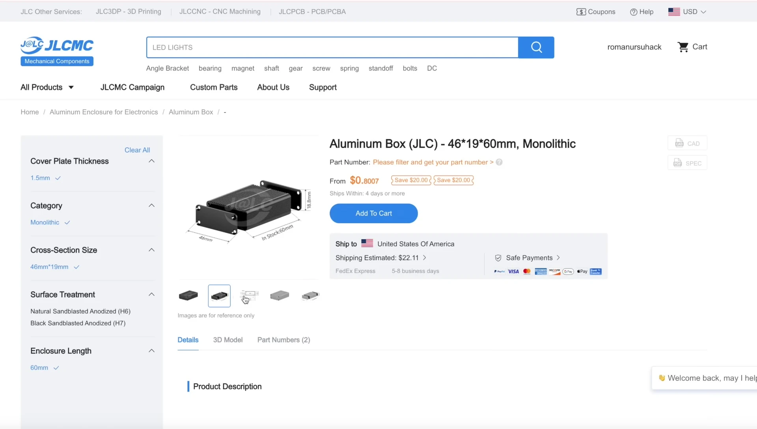Collapse the Cross-Section Size section
Screen dimensions: 757x429
pos(151,250)
